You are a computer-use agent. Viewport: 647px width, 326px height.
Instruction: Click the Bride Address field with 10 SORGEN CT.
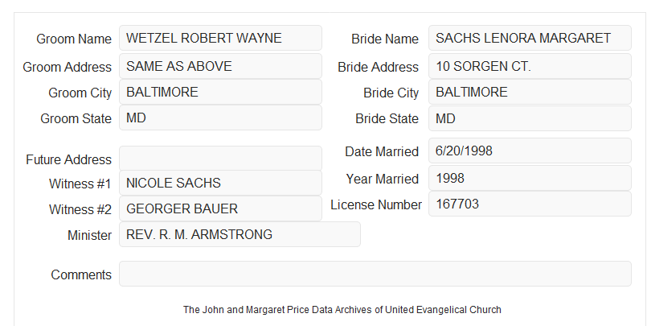point(530,66)
